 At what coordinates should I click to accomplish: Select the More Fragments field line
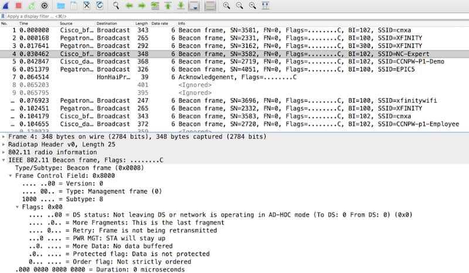pyautogui.click(x=127, y=223)
